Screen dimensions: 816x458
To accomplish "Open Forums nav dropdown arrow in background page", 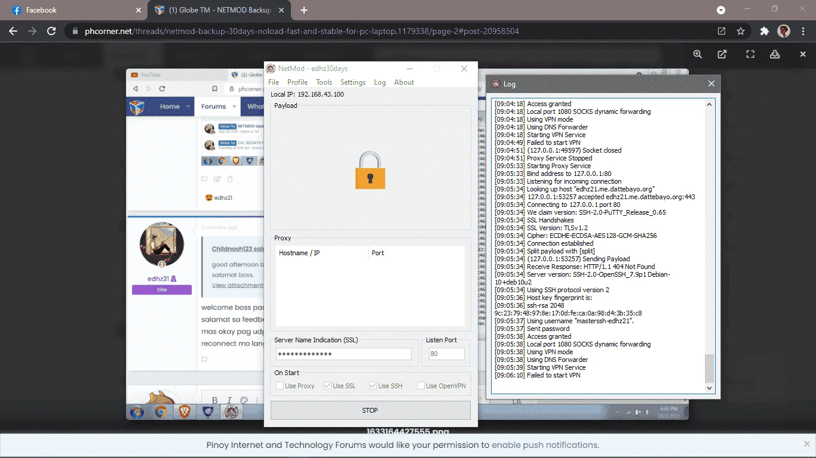I will [235, 107].
